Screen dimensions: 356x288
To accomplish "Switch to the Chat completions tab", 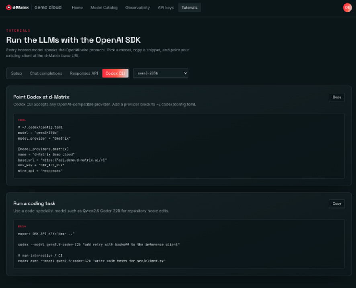I will click(46, 73).
